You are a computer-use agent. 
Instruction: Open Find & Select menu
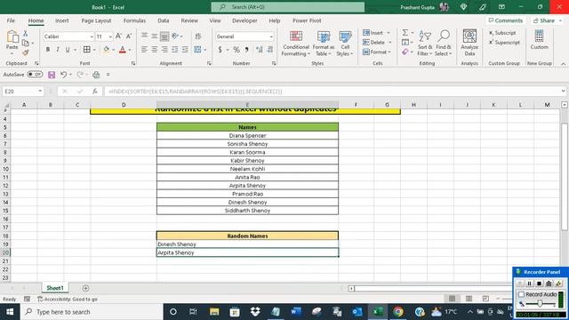point(444,44)
